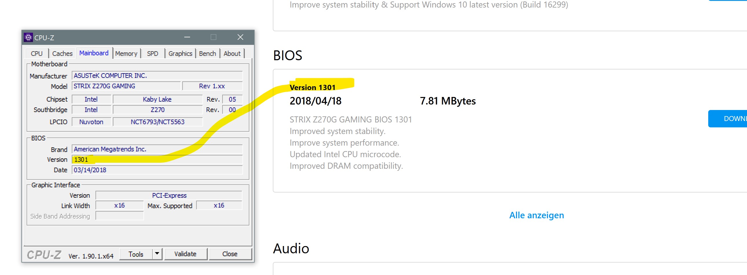Click the Chipset 'Intel' vendor field
The image size is (747, 275).
(91, 100)
